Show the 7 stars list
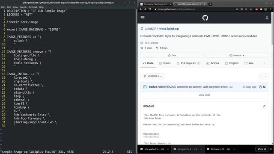The height and width of the screenshot is (154, 274). [146, 48]
